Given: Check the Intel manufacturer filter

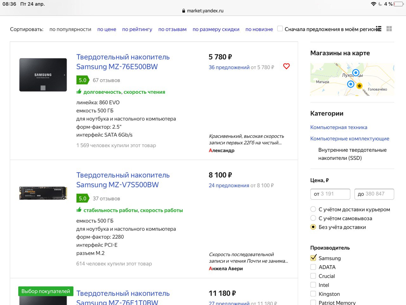Looking at the screenshot, I should (313, 285).
